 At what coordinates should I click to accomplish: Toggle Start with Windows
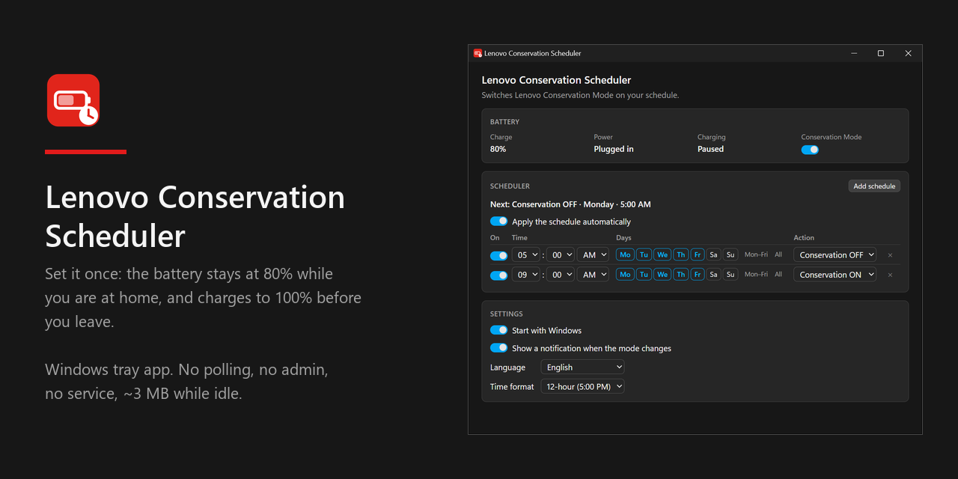pos(498,330)
